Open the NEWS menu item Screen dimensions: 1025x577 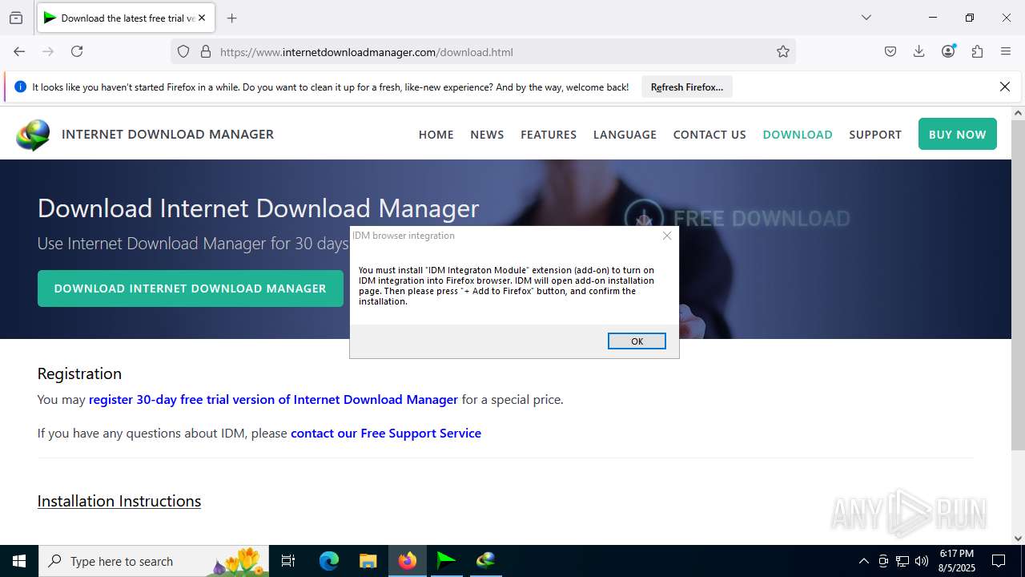pyautogui.click(x=487, y=135)
